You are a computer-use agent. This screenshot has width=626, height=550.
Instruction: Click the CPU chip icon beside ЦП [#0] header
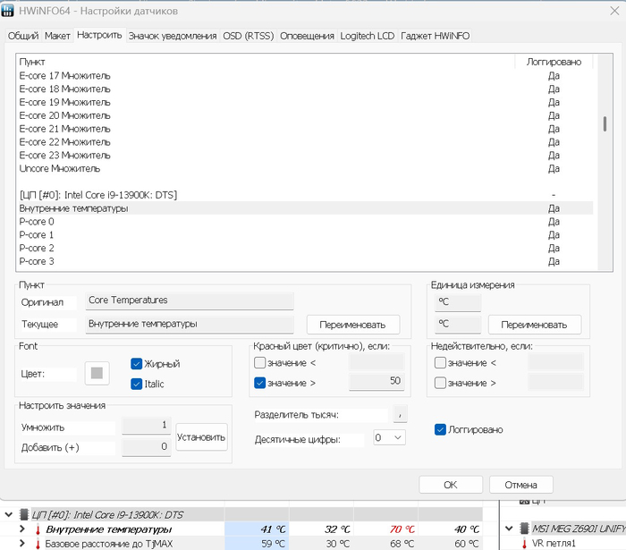pyautogui.click(x=22, y=514)
